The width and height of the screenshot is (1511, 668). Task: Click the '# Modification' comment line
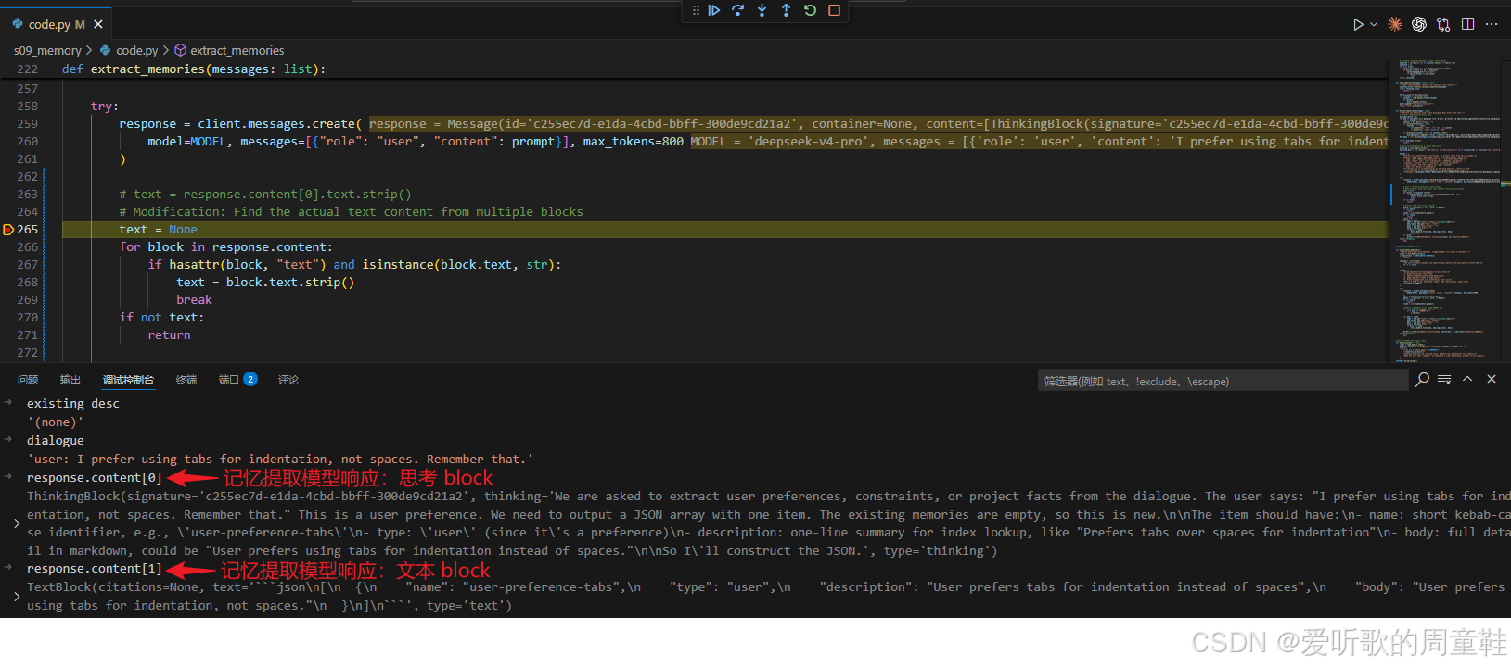point(351,212)
